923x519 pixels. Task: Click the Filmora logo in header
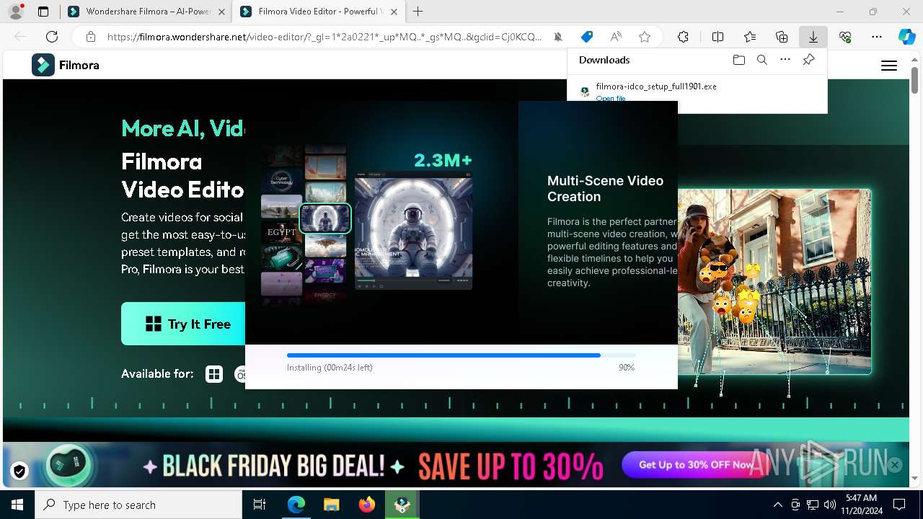pos(66,65)
